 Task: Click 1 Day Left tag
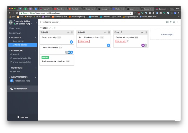coord(121,41)
